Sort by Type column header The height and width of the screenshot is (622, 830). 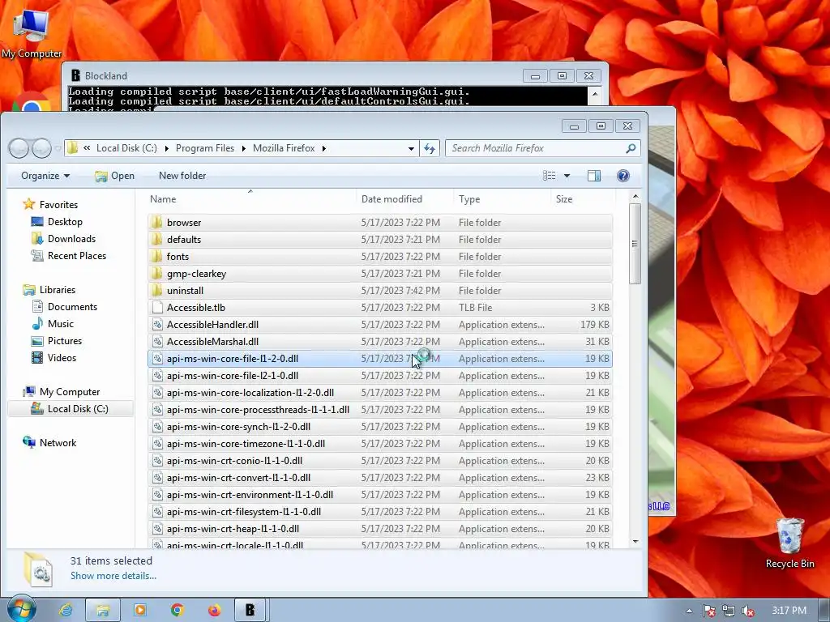point(503,199)
